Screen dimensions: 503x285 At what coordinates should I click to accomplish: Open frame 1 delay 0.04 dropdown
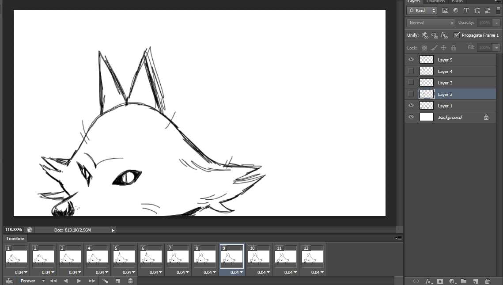(x=21, y=273)
